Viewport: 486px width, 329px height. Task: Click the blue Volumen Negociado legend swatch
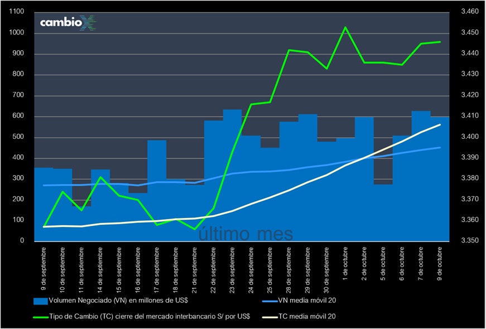point(41,301)
